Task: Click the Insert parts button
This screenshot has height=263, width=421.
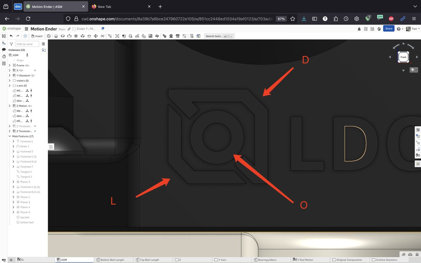Action: click(x=37, y=36)
